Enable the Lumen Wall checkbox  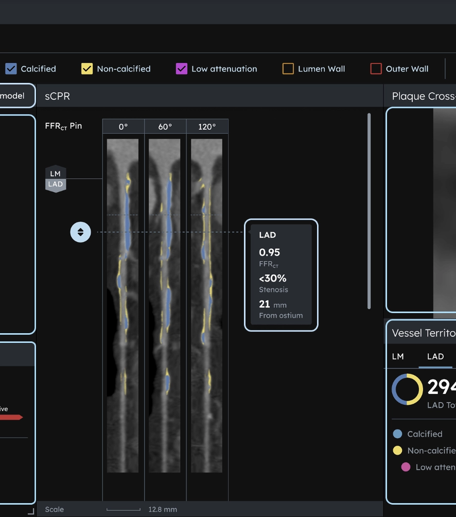[288, 68]
